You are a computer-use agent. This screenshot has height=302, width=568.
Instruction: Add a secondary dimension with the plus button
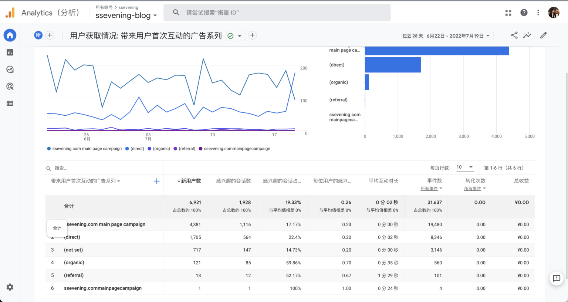coord(156,181)
